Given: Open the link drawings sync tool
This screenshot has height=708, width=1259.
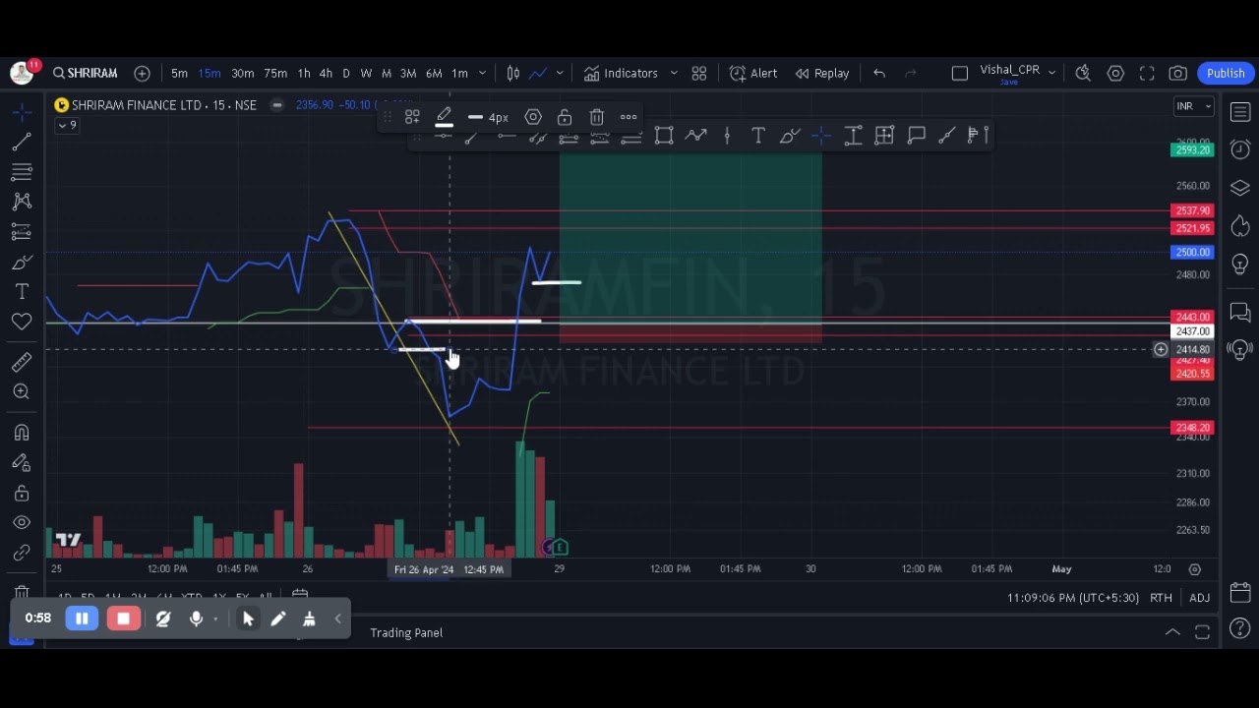Looking at the screenshot, I should 22,553.
